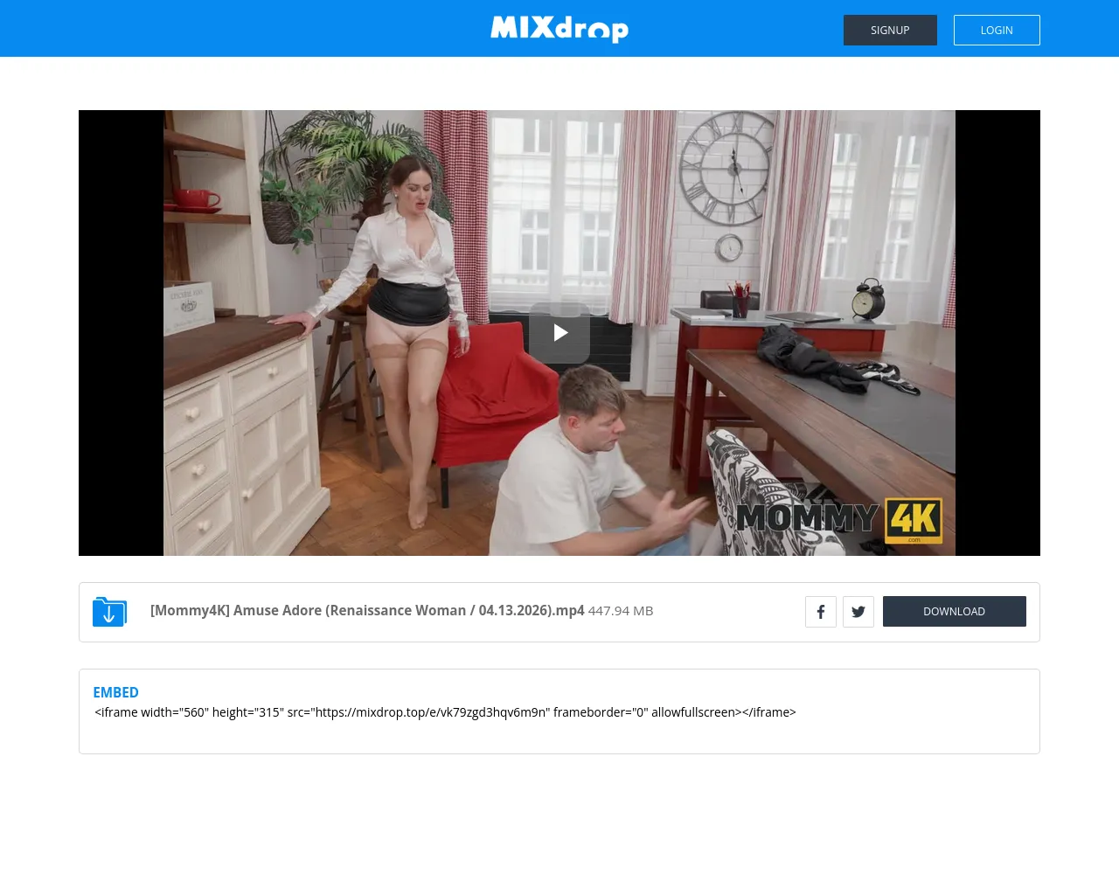Click the LOGIN button
The width and height of the screenshot is (1119, 895).
(996, 30)
